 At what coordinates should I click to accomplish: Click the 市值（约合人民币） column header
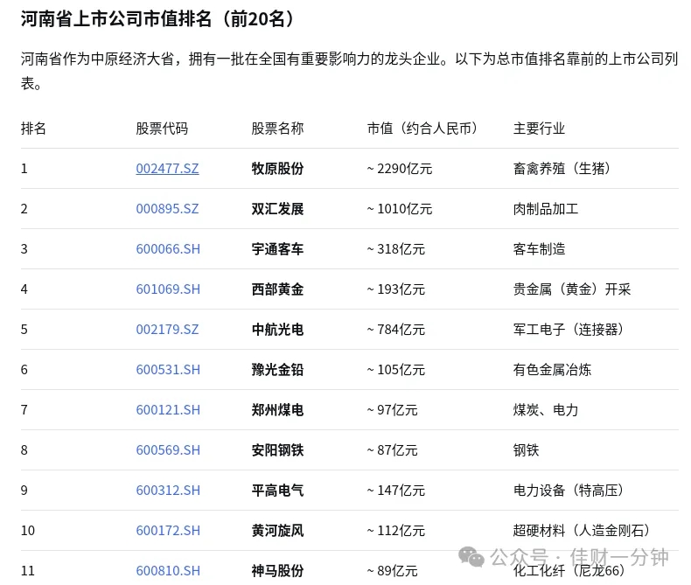pos(422,129)
